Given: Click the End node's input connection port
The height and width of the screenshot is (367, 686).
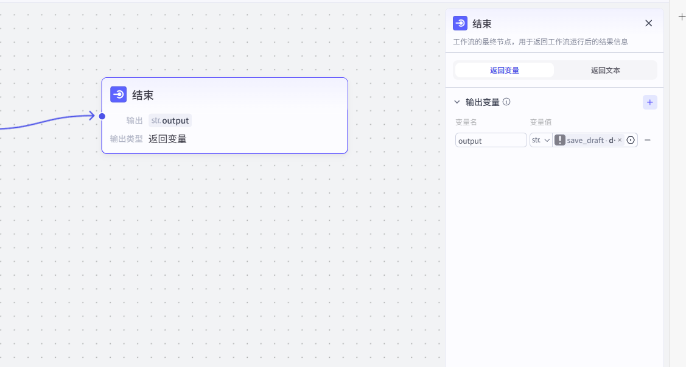Looking at the screenshot, I should [102, 116].
